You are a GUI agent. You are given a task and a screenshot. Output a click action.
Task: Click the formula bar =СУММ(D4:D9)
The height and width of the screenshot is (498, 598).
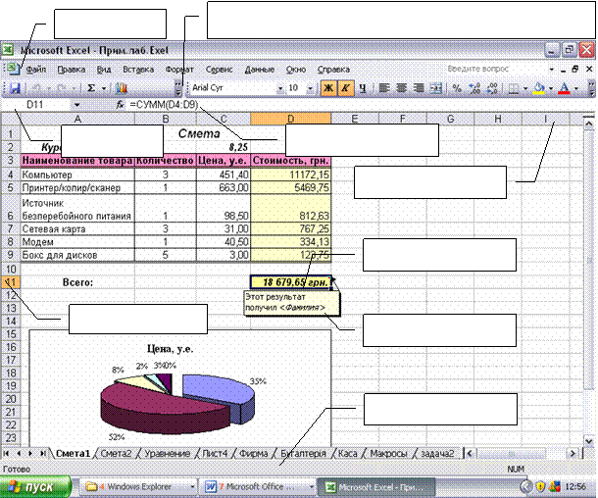tap(165, 105)
